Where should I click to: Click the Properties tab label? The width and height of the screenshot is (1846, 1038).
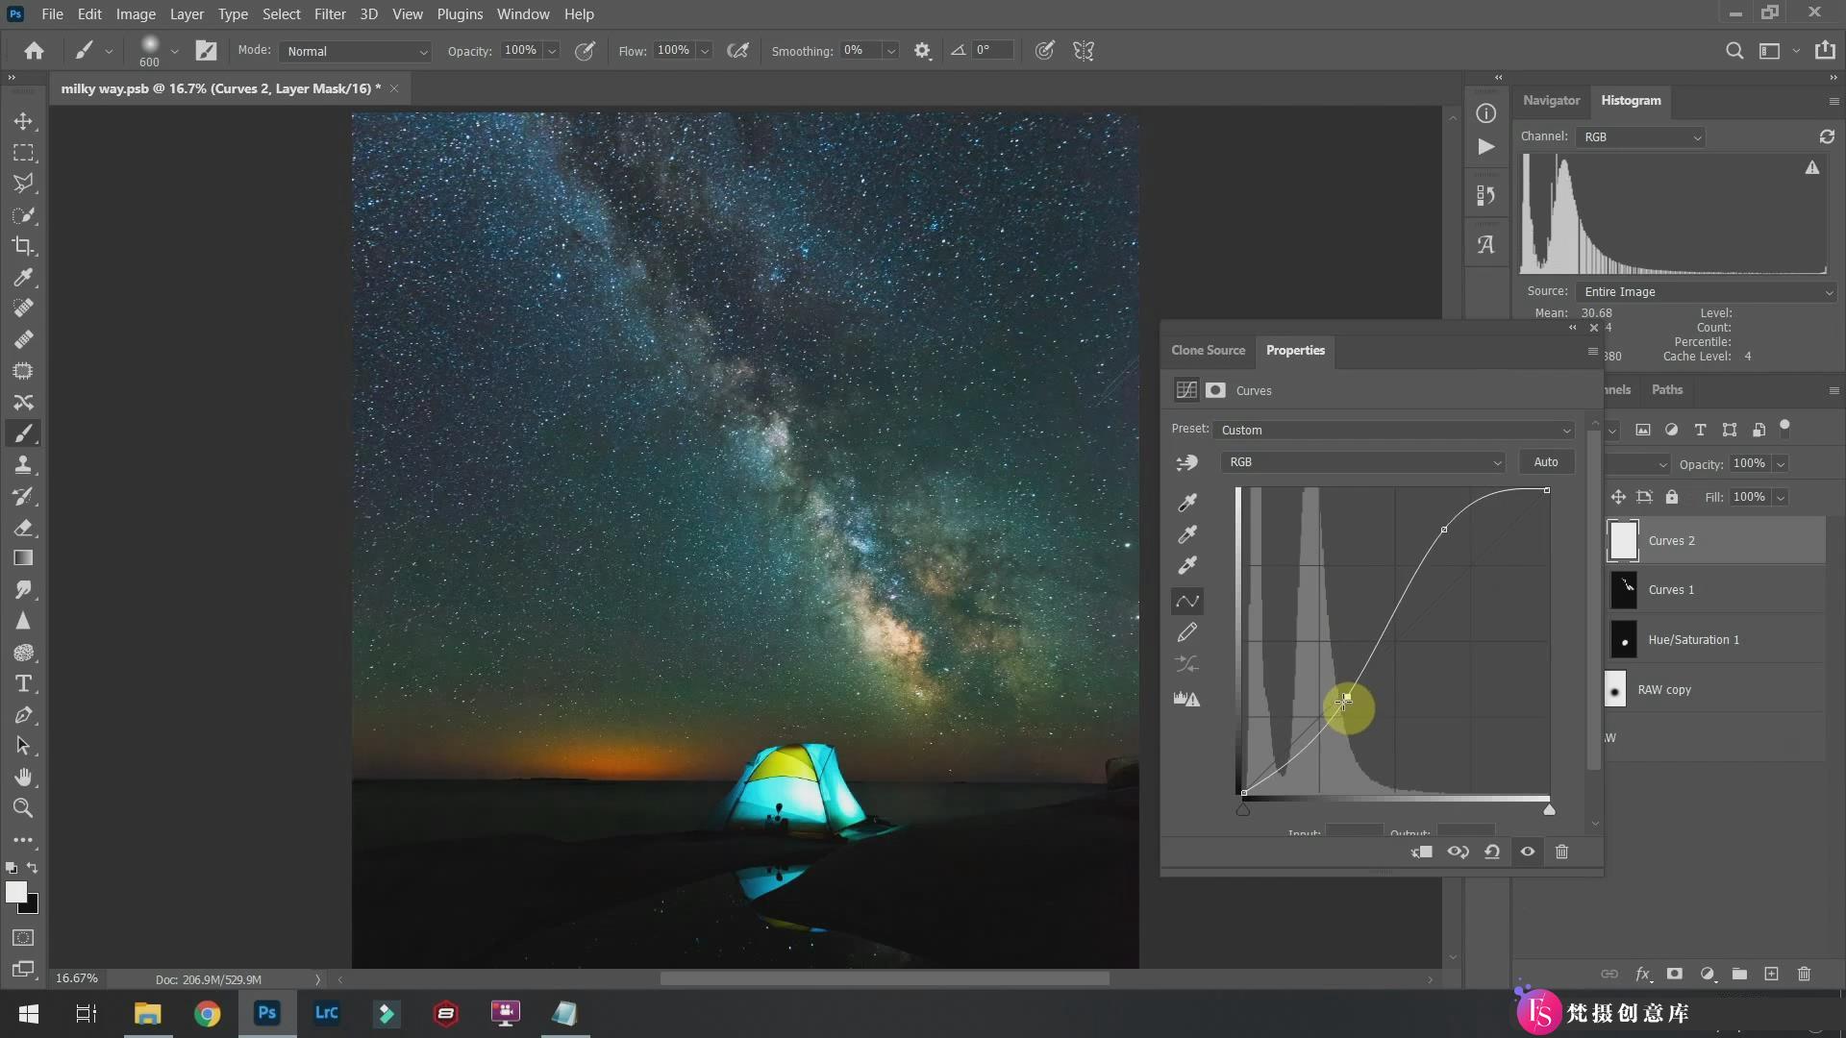pyautogui.click(x=1294, y=349)
